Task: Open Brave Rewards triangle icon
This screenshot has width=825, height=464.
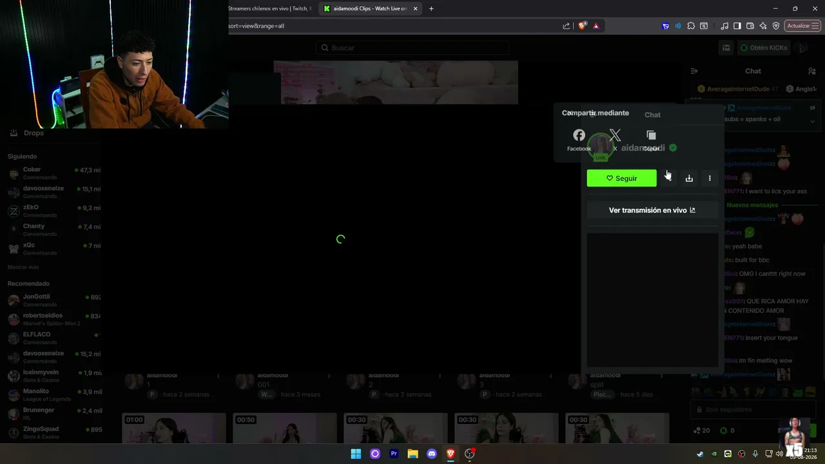Action: click(x=596, y=26)
